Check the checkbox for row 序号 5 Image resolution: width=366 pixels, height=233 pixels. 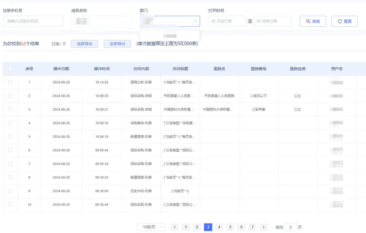(x=11, y=136)
